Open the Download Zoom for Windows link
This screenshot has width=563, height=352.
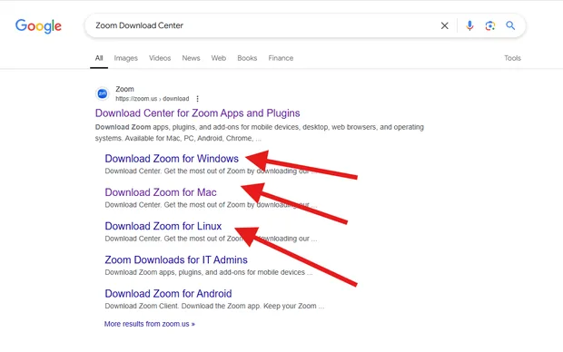point(172,159)
